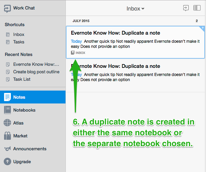Viewport: 206px width, 172px height.
Task: Click the Upgrade arrow circle icon
Action: [x=7, y=161]
